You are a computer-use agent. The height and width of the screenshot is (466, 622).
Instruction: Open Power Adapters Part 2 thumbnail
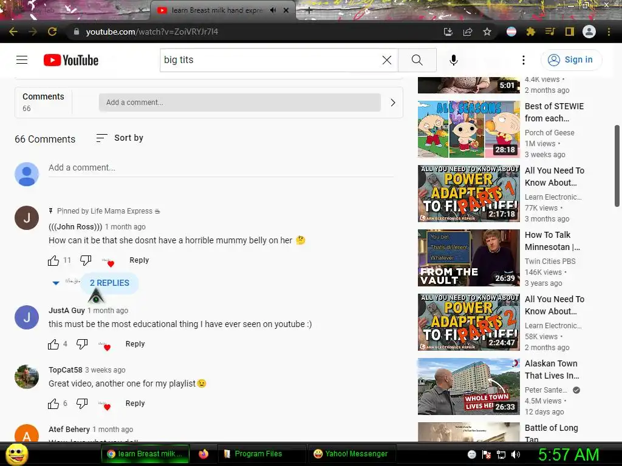click(x=468, y=322)
